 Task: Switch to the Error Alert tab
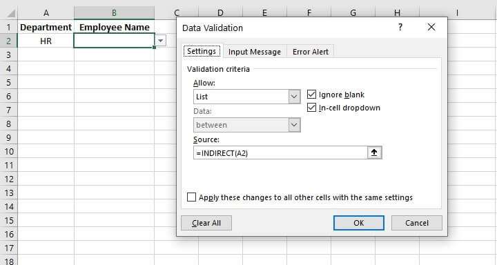tap(311, 52)
